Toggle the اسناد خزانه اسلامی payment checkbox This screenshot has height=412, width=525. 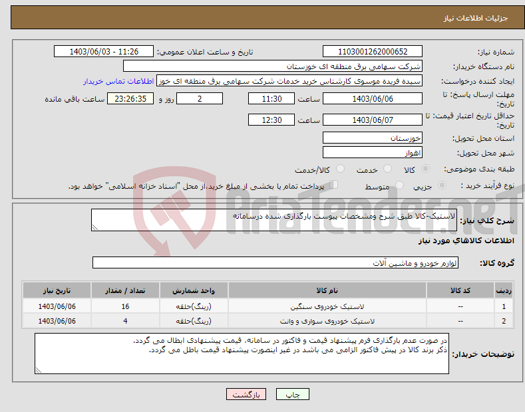334,185
